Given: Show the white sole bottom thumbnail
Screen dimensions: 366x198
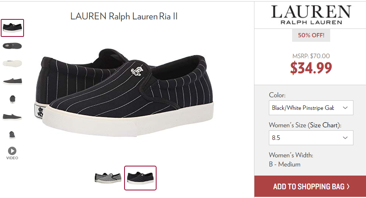Looking at the screenshot, I should (x=12, y=63).
